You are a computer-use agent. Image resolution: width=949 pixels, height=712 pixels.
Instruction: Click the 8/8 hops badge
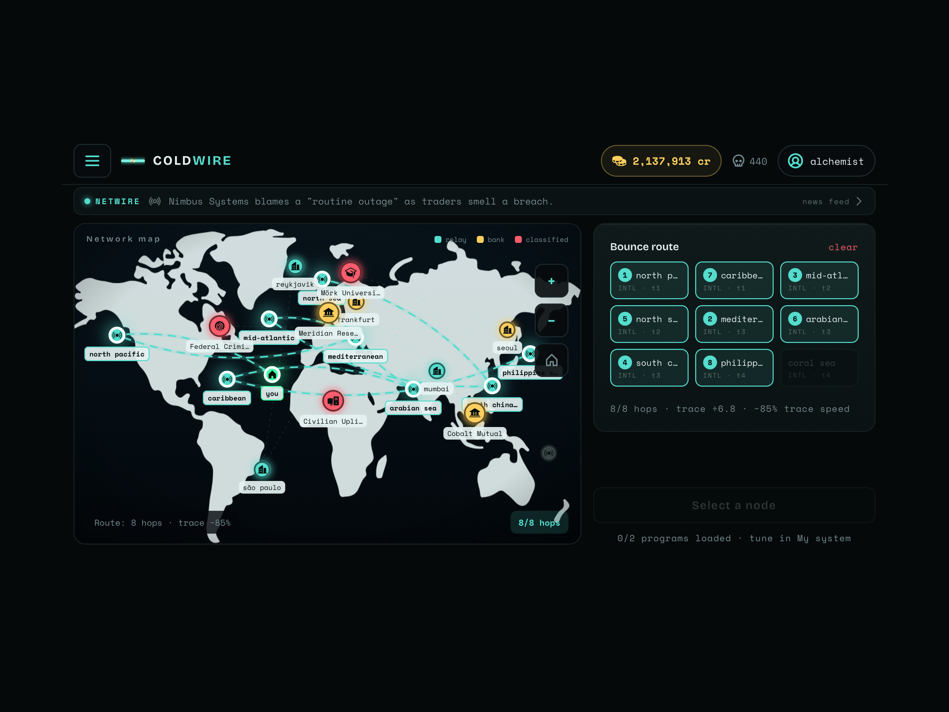point(539,523)
